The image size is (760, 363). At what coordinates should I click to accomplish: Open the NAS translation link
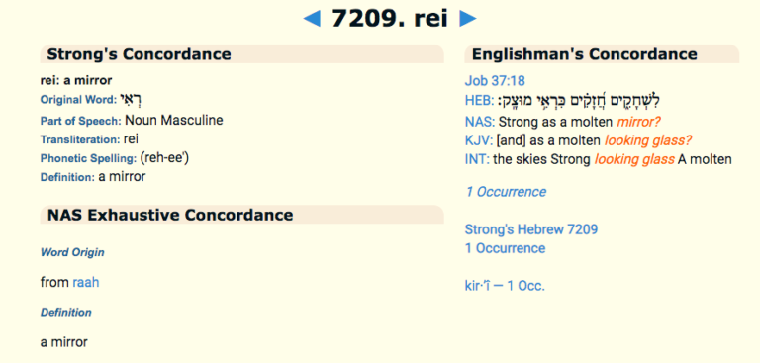(x=477, y=121)
